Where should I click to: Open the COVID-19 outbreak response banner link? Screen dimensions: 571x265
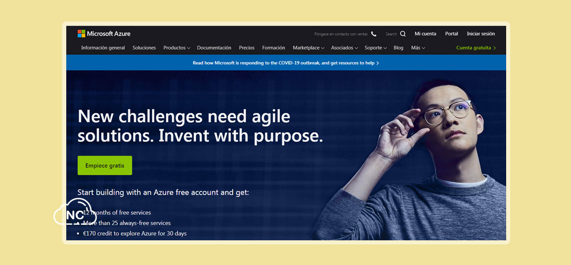(286, 63)
